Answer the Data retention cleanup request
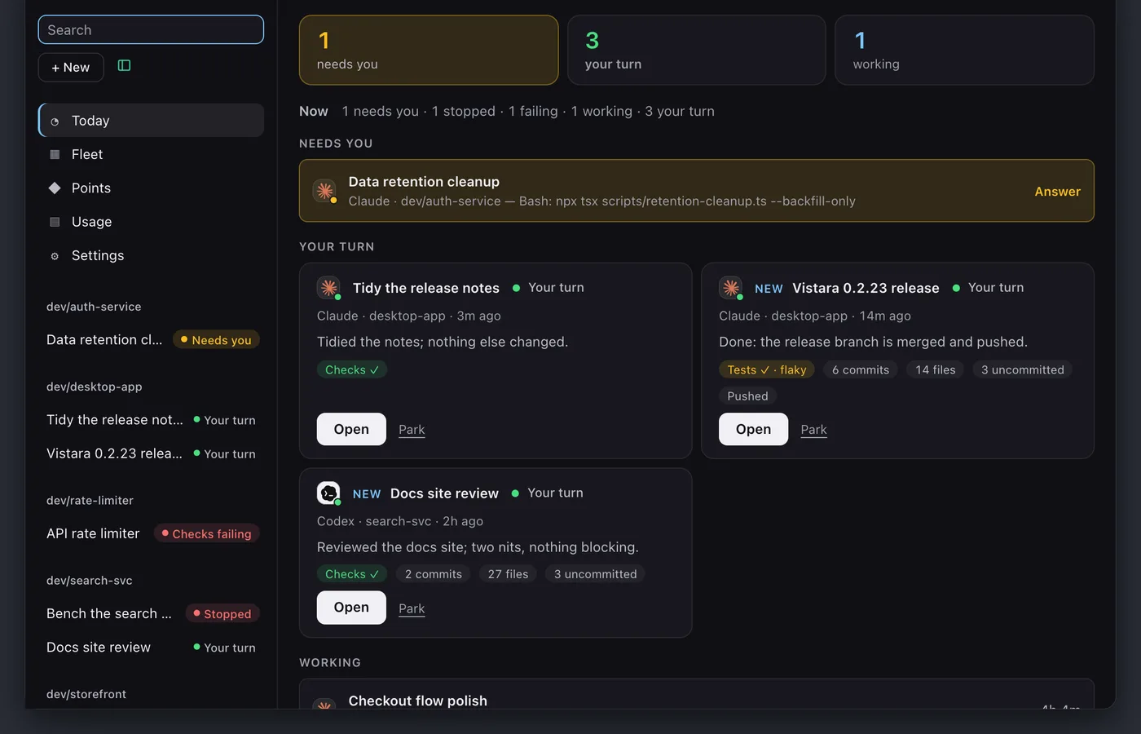Screen dimensions: 1141x734 [1057, 192]
